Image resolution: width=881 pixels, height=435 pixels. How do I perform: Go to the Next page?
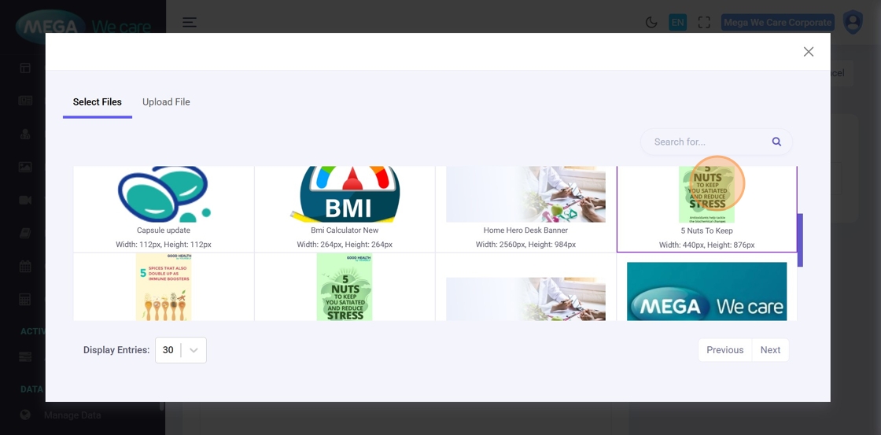click(x=770, y=350)
